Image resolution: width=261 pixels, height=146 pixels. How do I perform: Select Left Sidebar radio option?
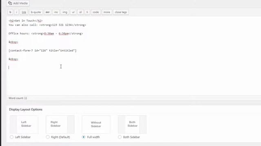click(11, 137)
